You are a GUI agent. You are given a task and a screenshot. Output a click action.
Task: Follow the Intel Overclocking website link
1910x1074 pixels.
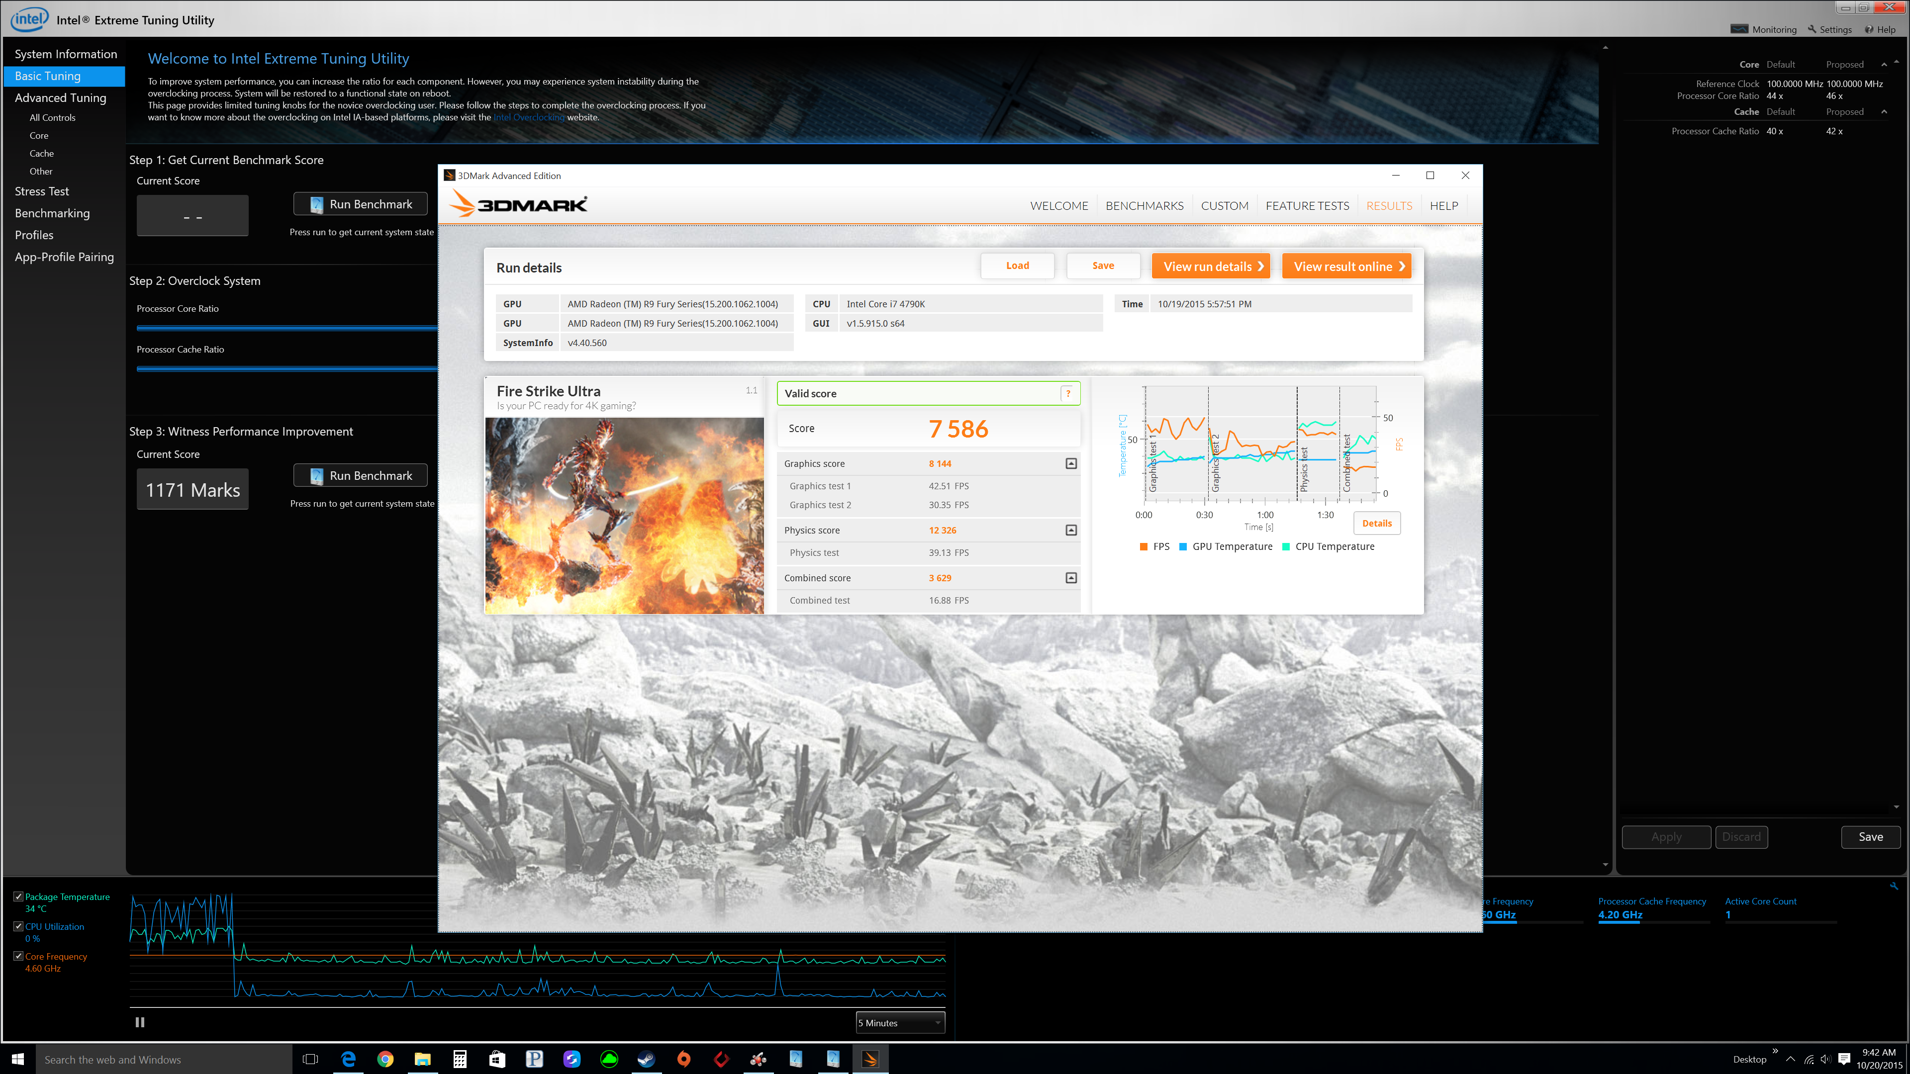point(529,117)
